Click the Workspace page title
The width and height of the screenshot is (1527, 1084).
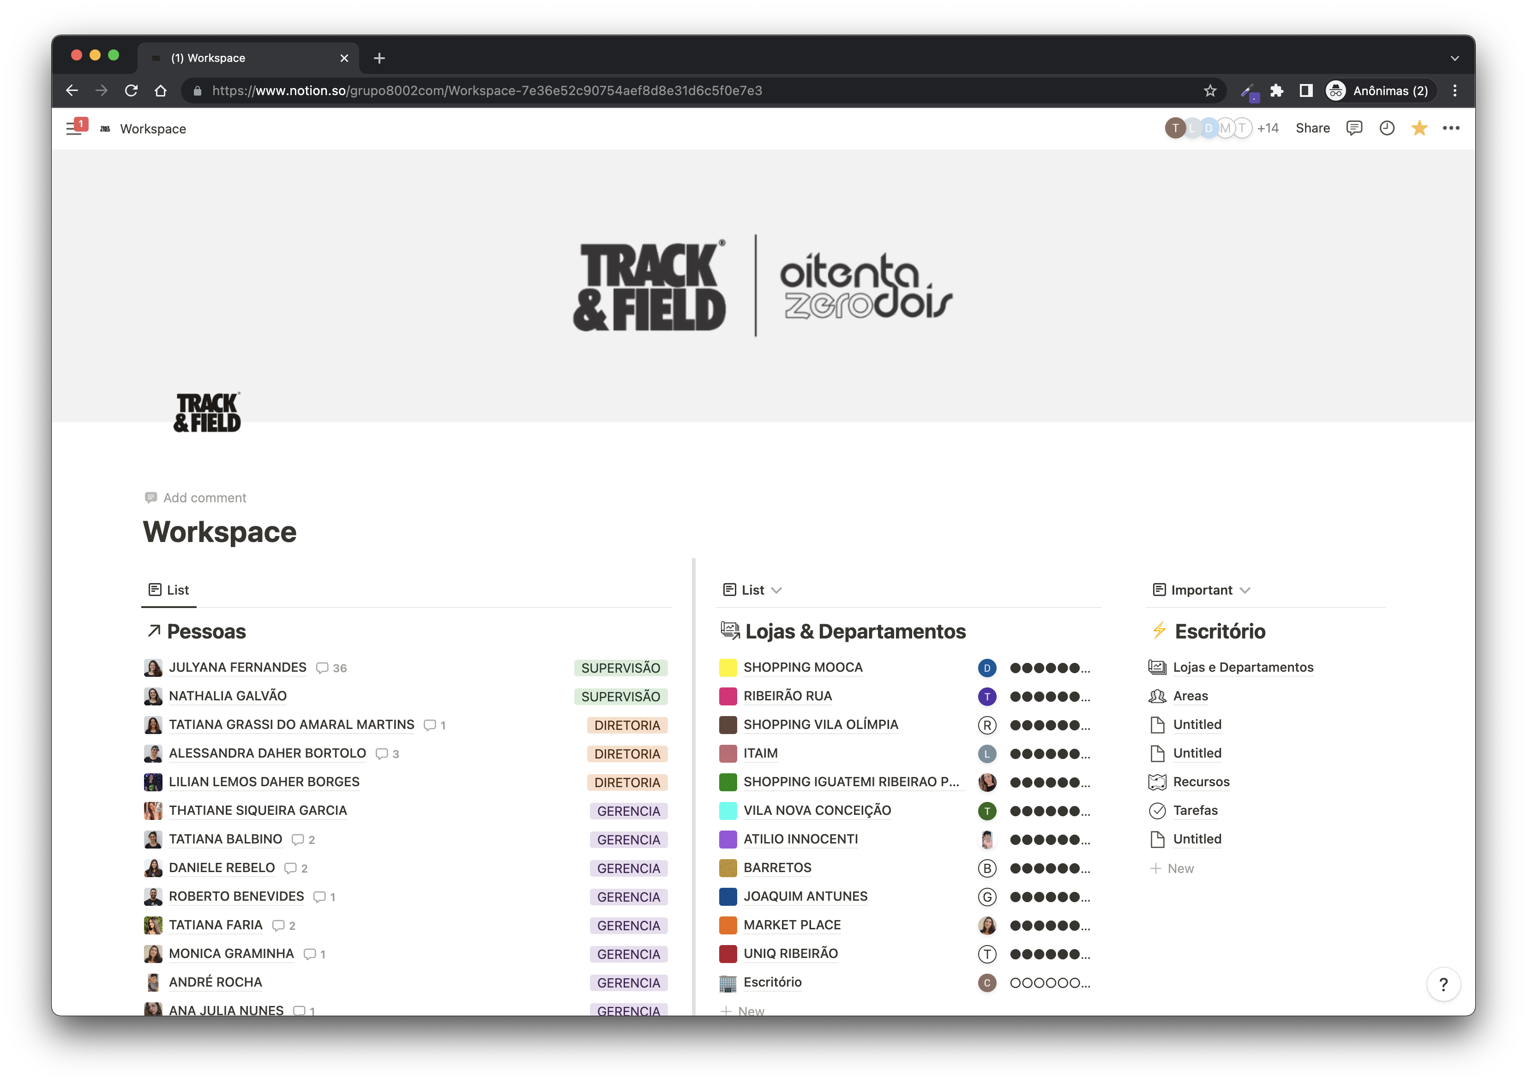[220, 532]
